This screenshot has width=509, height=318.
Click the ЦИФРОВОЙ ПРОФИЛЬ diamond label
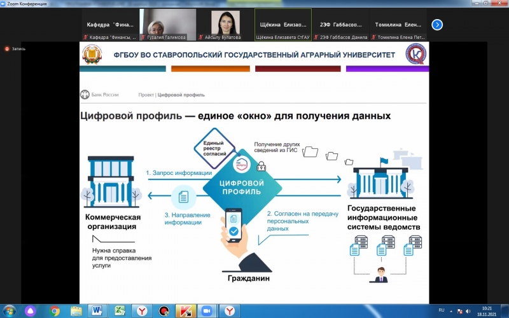[x=241, y=187]
